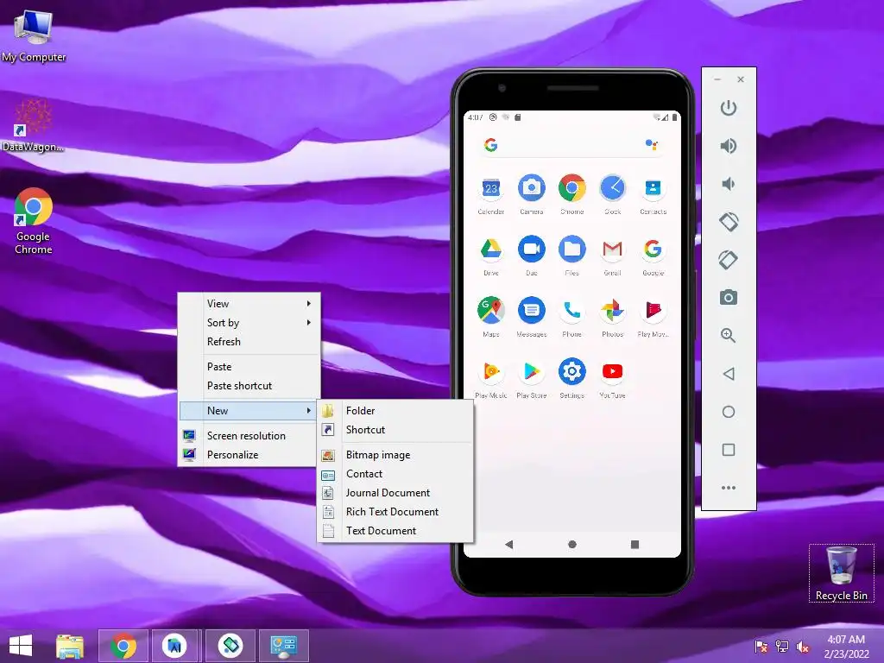Select Paste in the desktop context menu
The image size is (884, 663).
tap(249, 366)
